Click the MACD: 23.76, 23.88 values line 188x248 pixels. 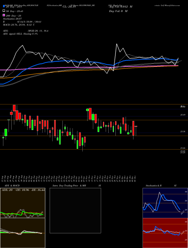(x=19, y=25)
